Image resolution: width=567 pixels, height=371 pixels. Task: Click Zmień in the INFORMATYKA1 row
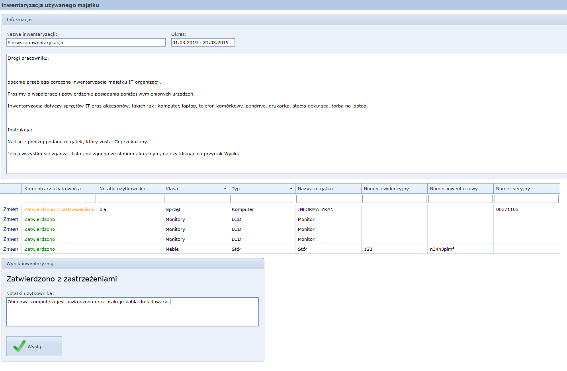[11, 209]
